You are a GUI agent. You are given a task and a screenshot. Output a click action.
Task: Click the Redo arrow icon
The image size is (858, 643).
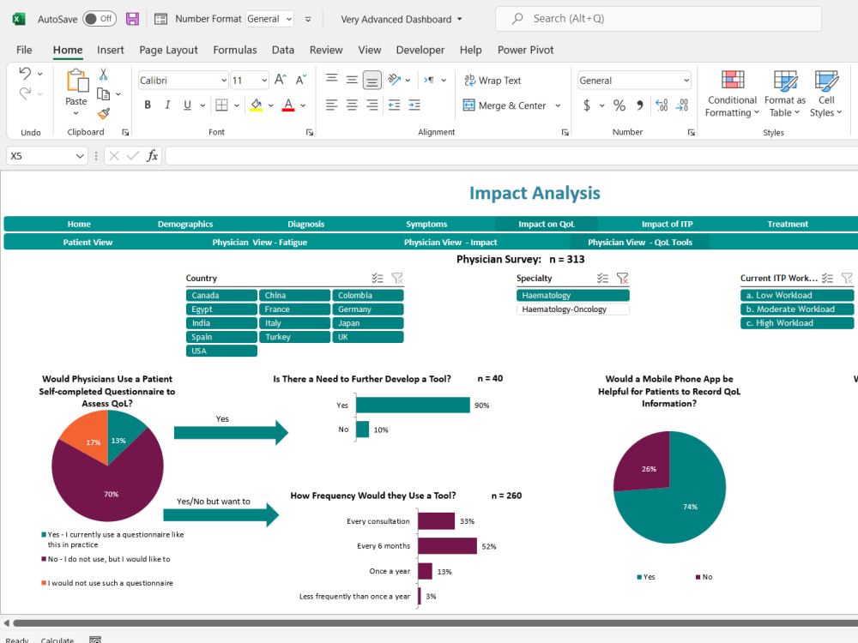coord(25,93)
